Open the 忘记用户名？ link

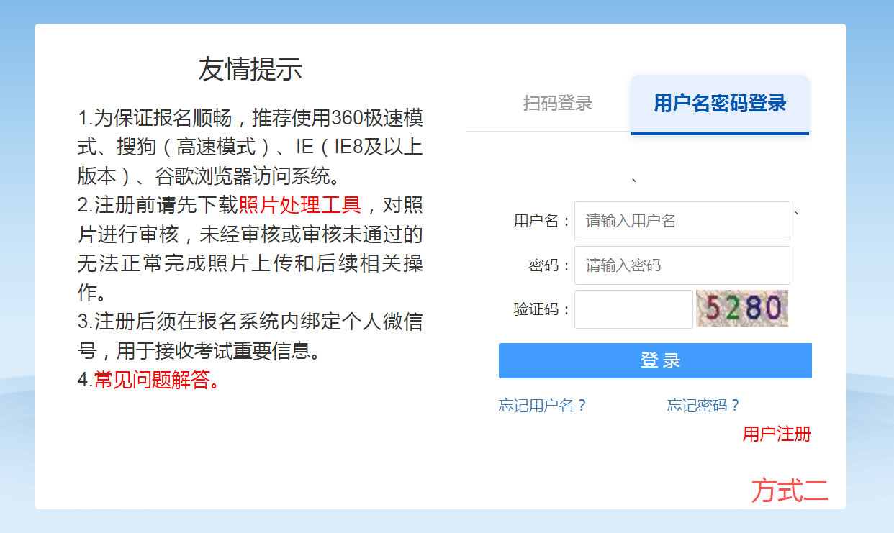543,406
